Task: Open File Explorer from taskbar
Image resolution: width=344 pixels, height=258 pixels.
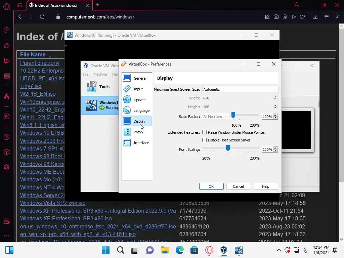Action: click(165, 250)
